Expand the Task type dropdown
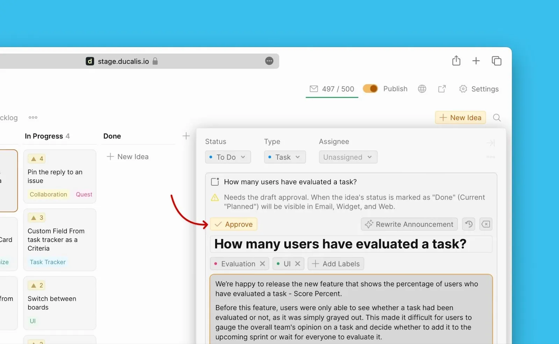The width and height of the screenshot is (559, 344). coord(285,157)
